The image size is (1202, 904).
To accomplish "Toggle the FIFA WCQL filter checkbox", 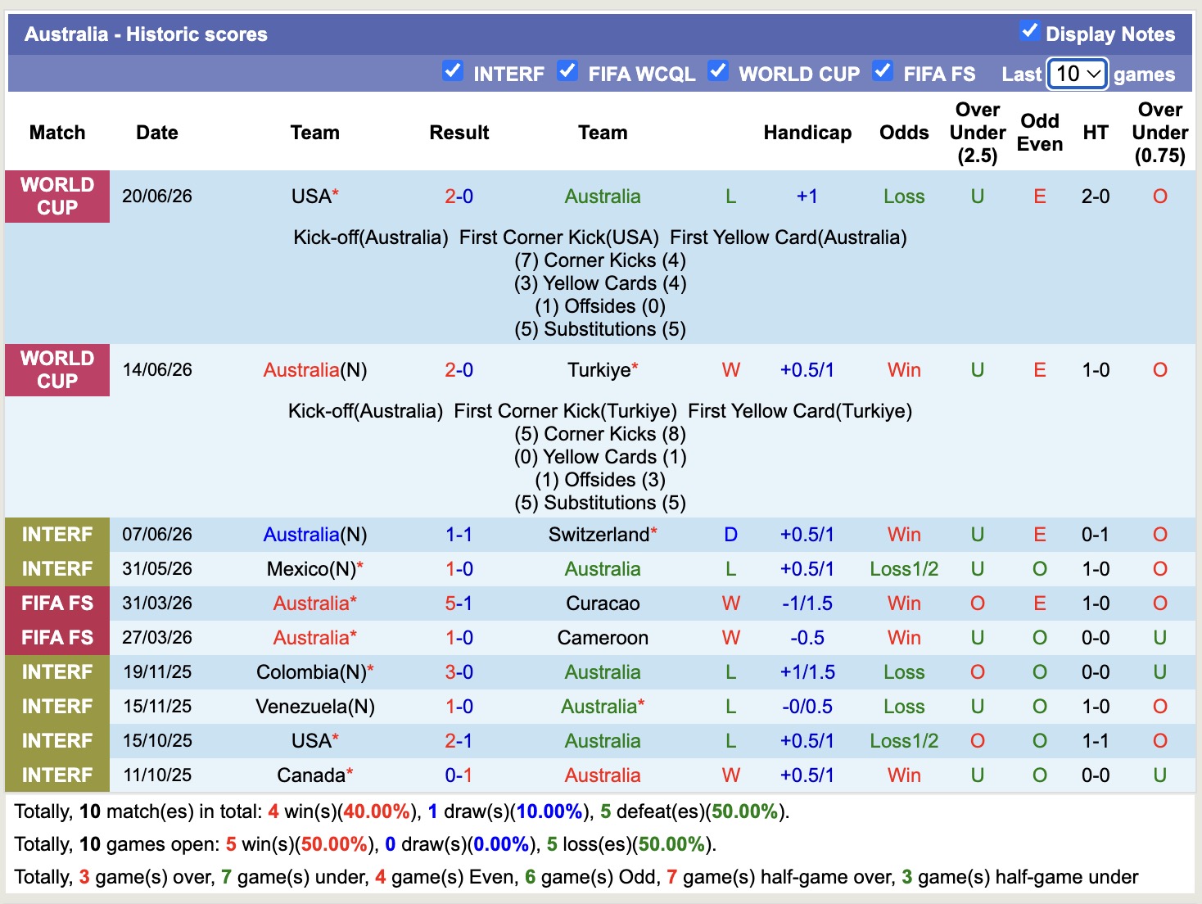I will tap(567, 71).
